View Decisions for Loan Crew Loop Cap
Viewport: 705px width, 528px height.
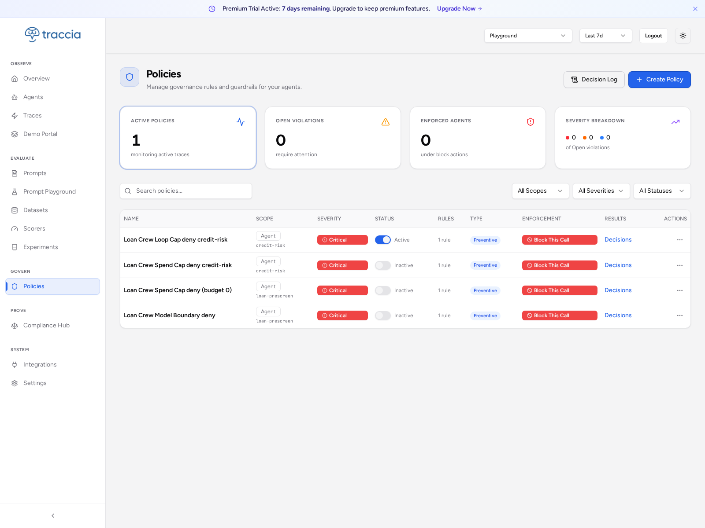(x=618, y=240)
